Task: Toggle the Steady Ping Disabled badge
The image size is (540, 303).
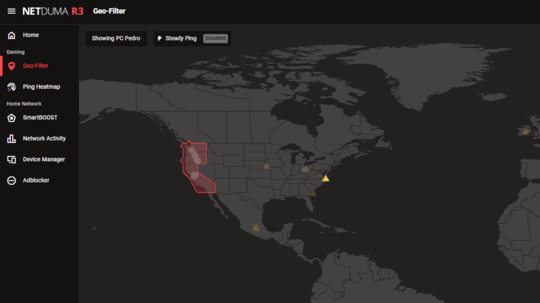Action: point(216,39)
